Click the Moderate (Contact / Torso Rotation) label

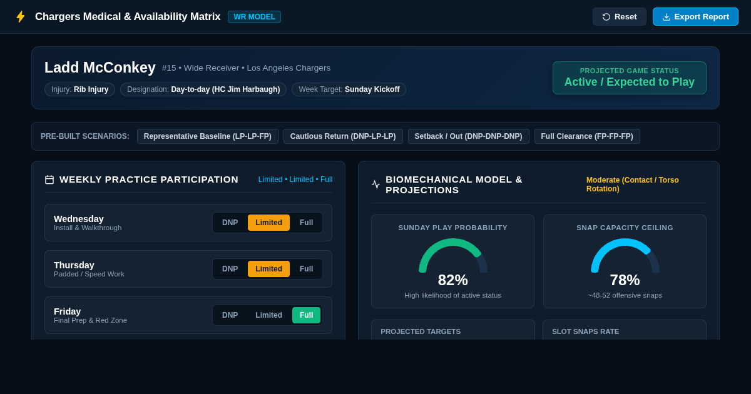633,184
